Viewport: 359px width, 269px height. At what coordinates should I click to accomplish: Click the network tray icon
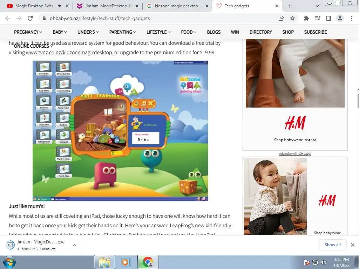(315, 262)
